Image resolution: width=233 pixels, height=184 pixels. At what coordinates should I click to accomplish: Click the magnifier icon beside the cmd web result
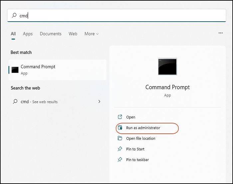(15, 101)
